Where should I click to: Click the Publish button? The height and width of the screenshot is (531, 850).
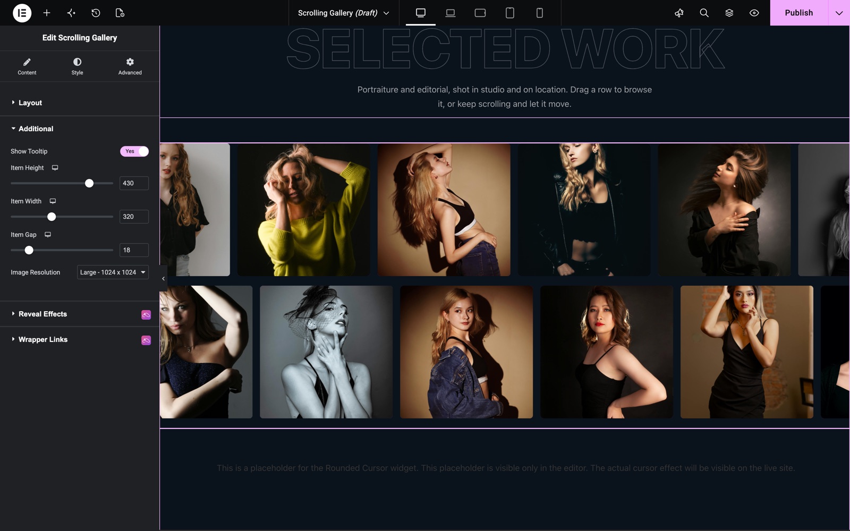pyautogui.click(x=799, y=13)
